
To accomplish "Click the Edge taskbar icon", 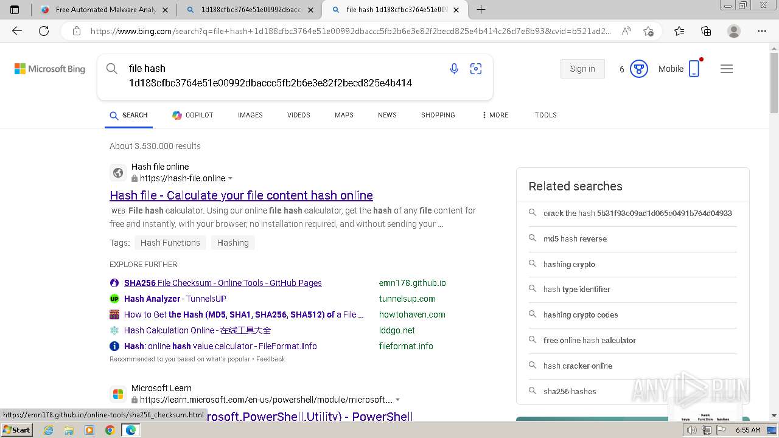I will (x=131, y=430).
